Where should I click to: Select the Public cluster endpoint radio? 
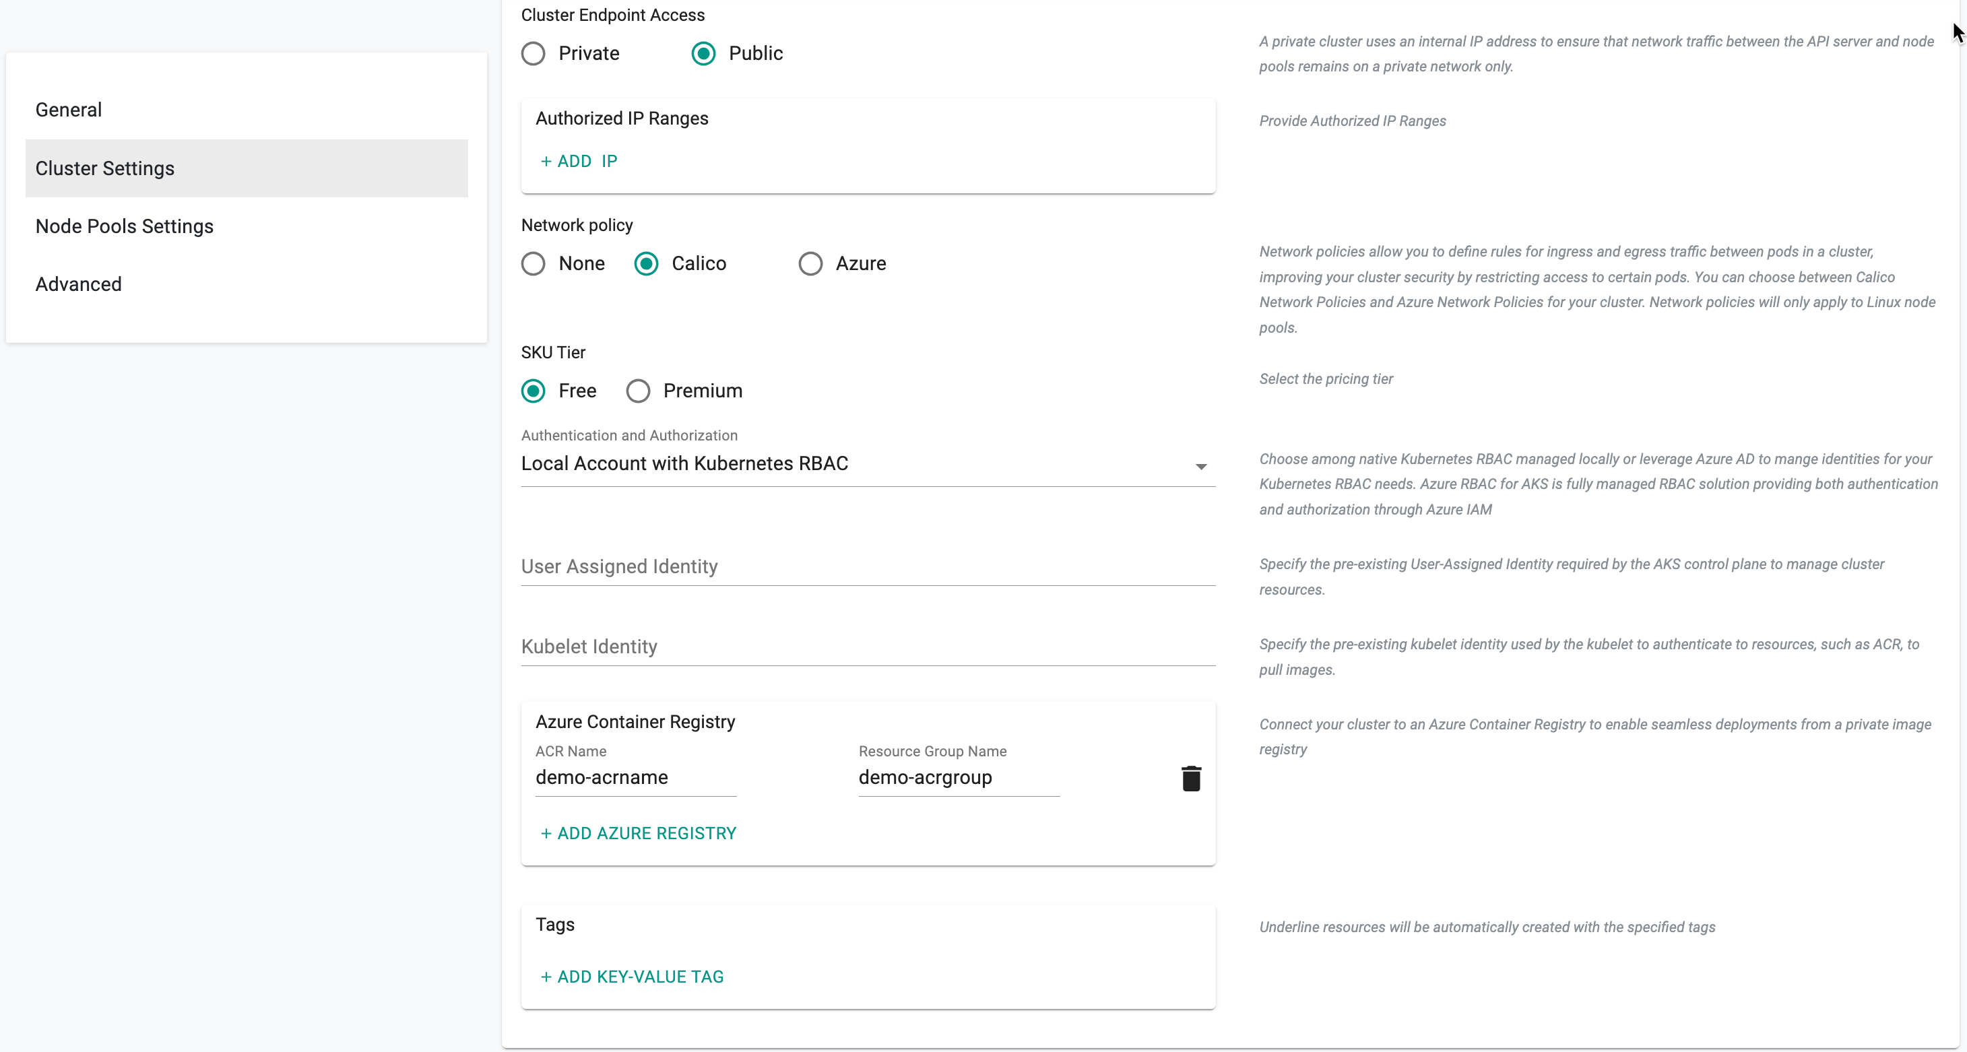(x=701, y=53)
